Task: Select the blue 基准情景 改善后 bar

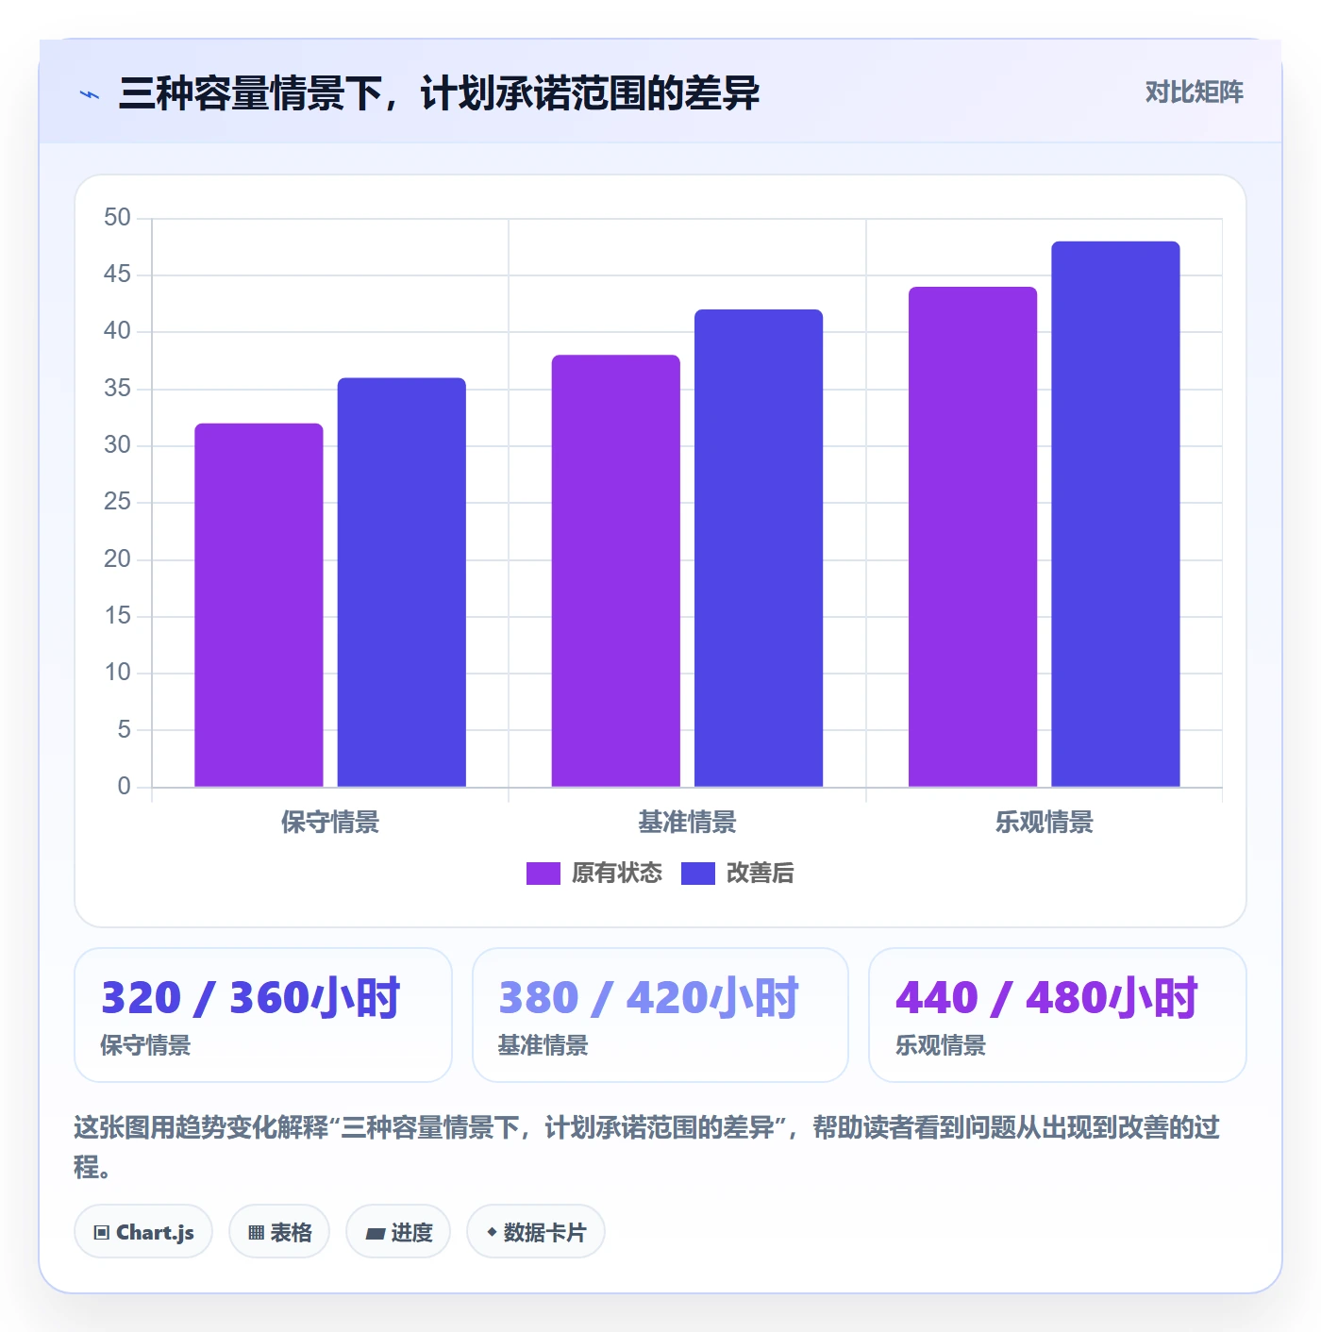Action: pos(759,548)
